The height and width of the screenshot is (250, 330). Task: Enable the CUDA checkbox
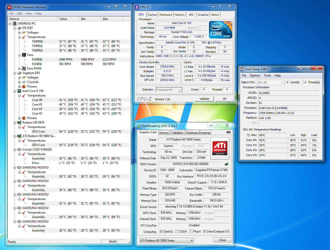pos(177,231)
